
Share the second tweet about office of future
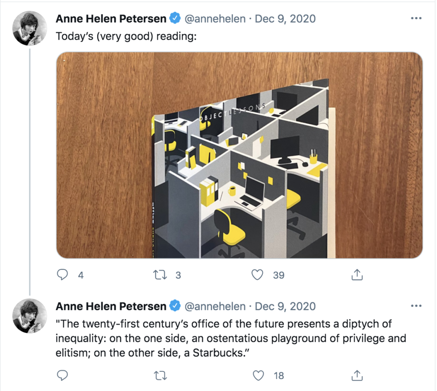357,375
